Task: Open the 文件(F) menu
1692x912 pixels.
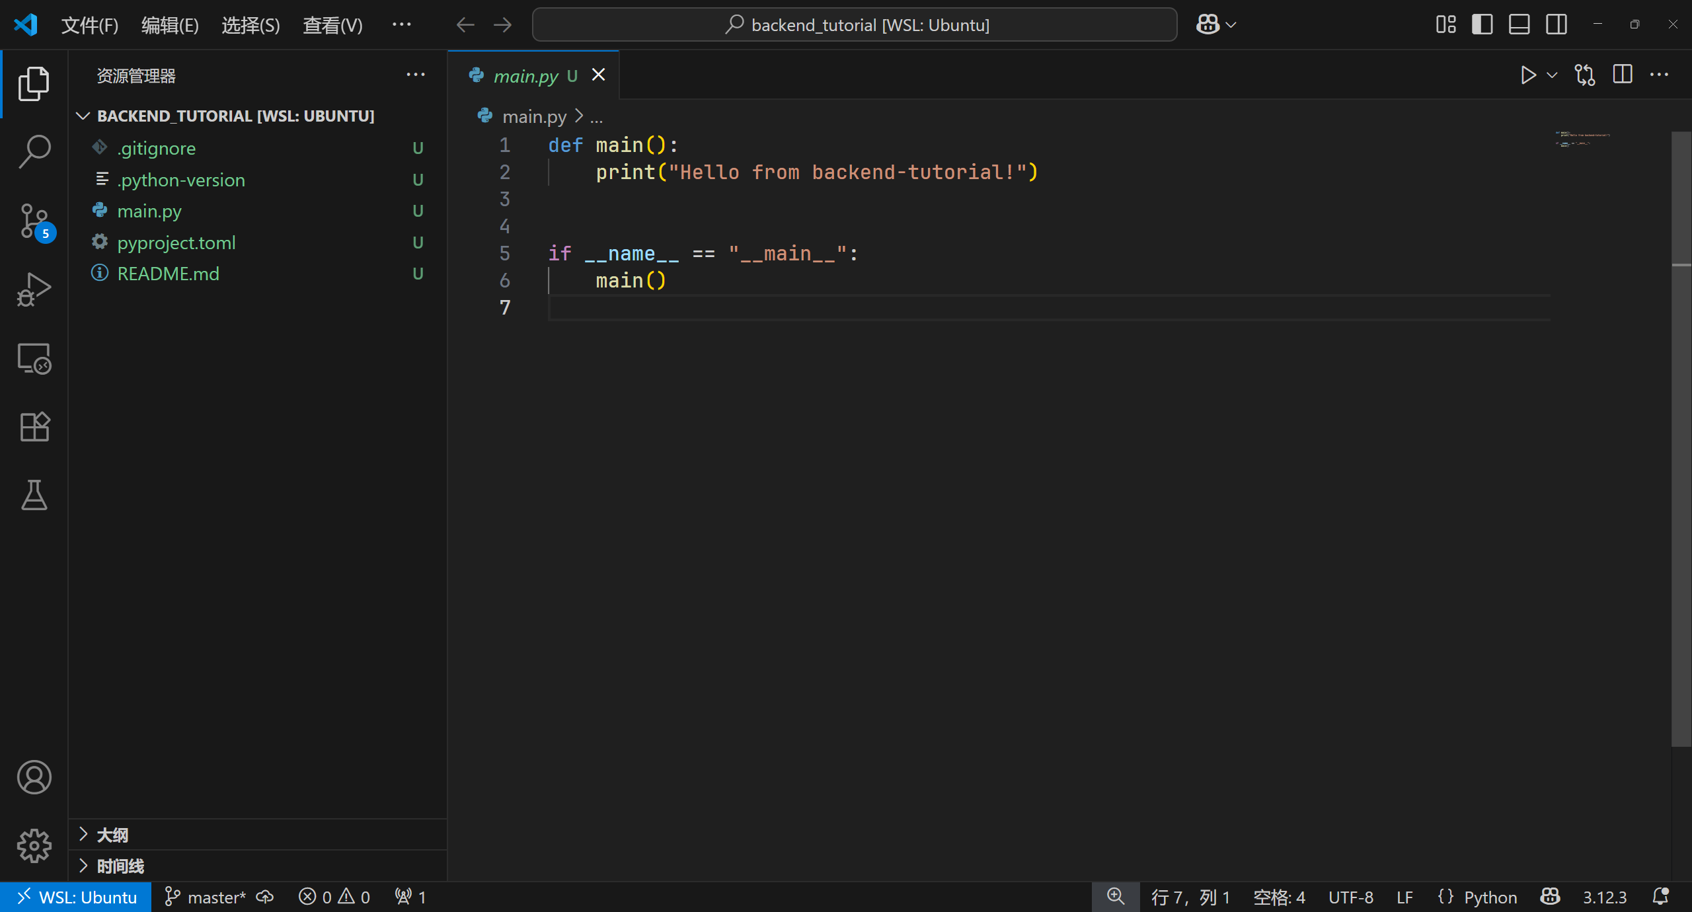Action: click(x=90, y=25)
